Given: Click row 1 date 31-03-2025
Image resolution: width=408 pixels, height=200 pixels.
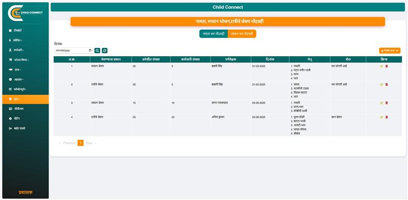Looking at the screenshot, I should tap(259, 66).
